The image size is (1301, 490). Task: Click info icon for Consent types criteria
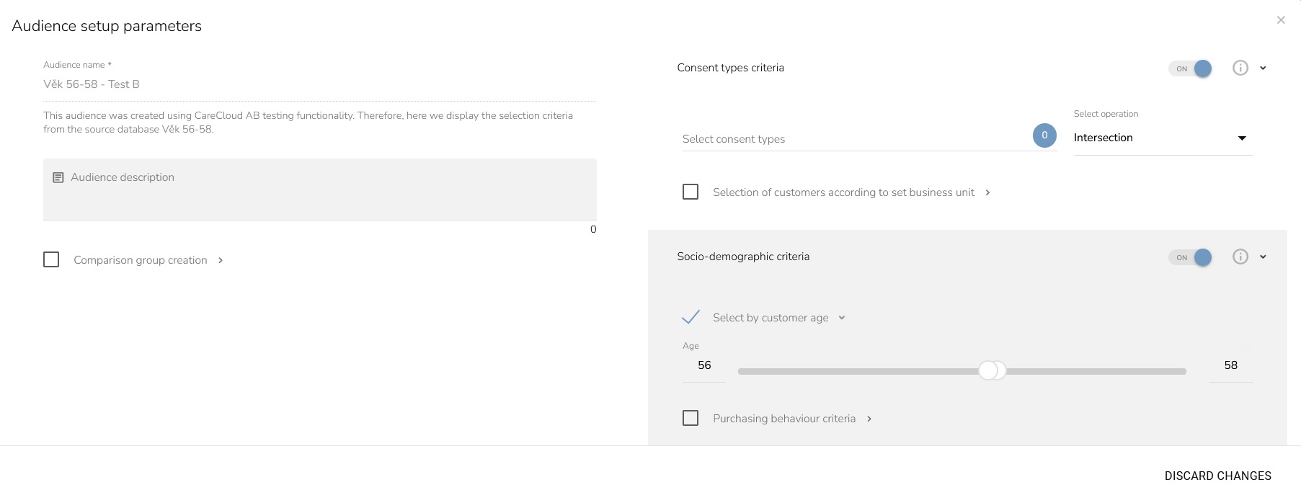click(1240, 68)
